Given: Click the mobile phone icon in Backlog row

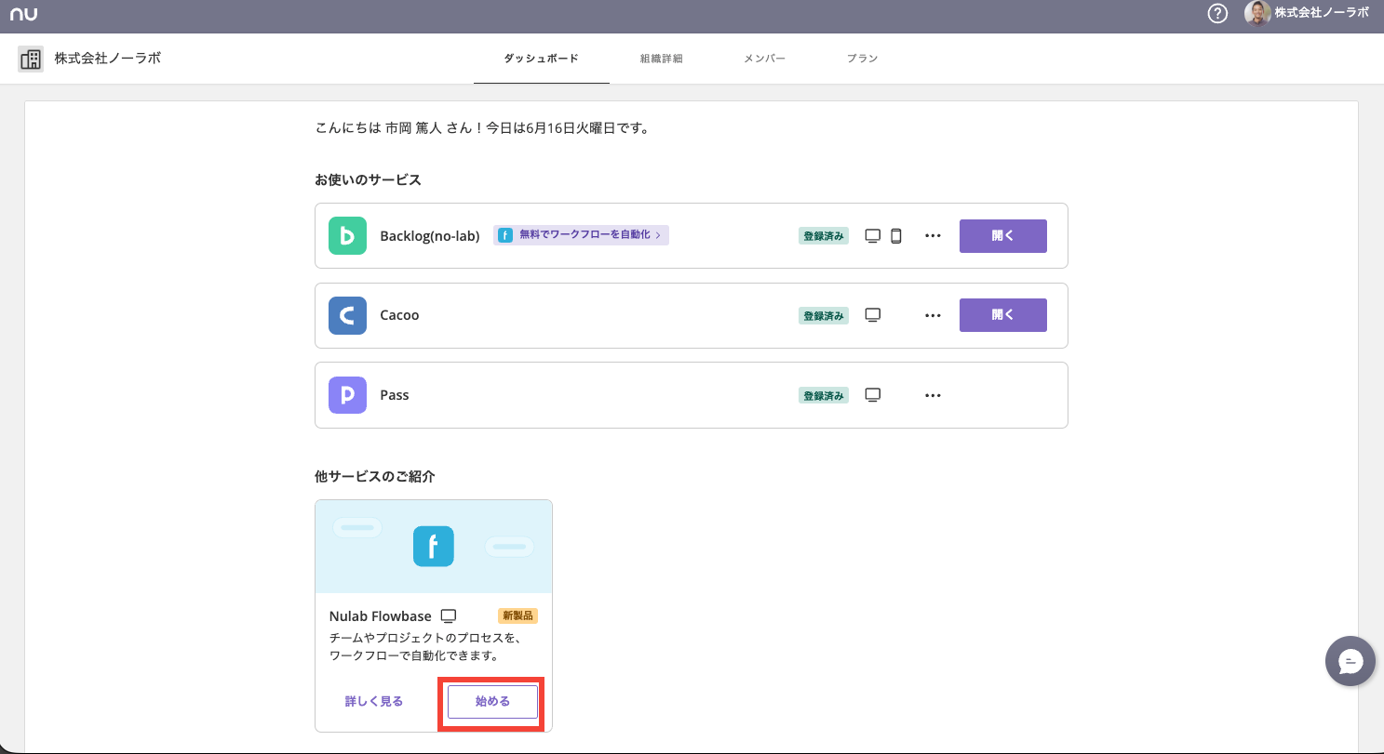Looking at the screenshot, I should pyautogui.click(x=896, y=236).
